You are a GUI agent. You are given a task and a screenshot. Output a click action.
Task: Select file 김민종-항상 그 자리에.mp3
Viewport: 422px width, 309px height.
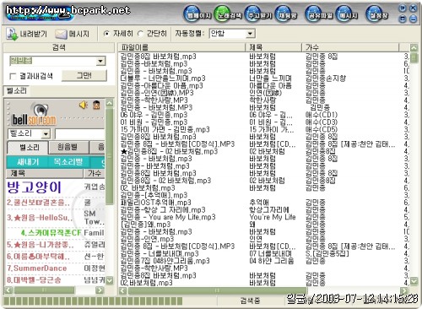click(163, 209)
